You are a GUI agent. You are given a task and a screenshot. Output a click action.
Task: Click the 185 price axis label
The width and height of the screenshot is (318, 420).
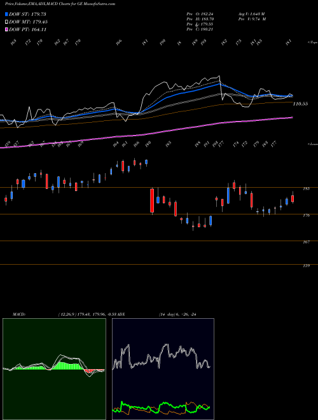coord(306,189)
